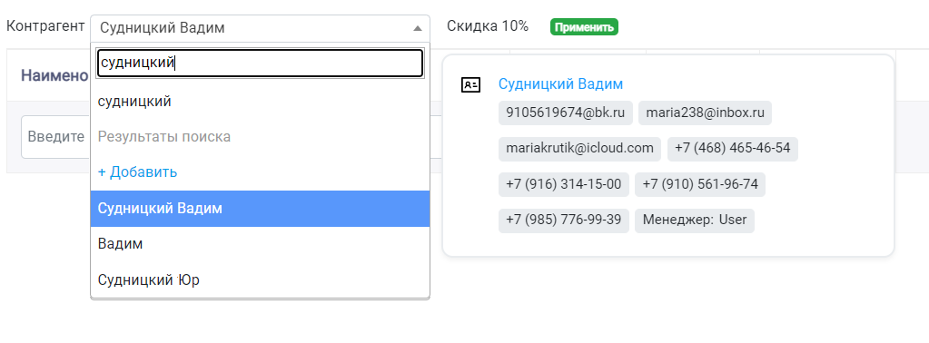The width and height of the screenshot is (929, 343).
Task: Open the Судницкий Вадим combo box
Action: (260, 28)
